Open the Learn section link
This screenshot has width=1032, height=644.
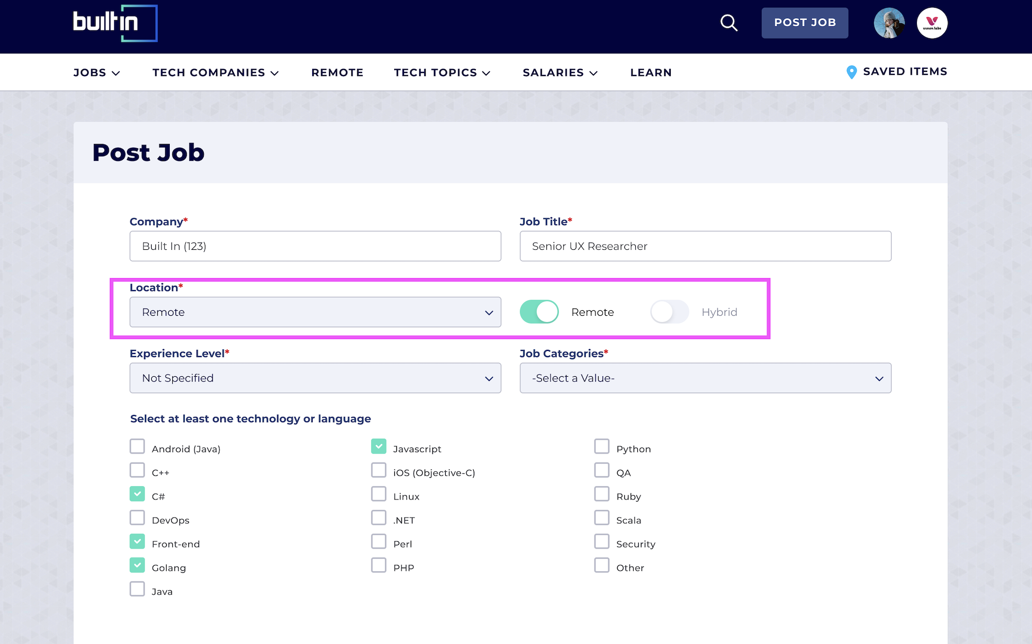pyautogui.click(x=651, y=72)
